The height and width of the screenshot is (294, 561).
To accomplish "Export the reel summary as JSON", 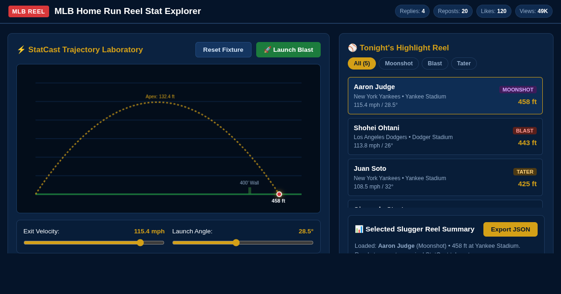I will [511, 229].
